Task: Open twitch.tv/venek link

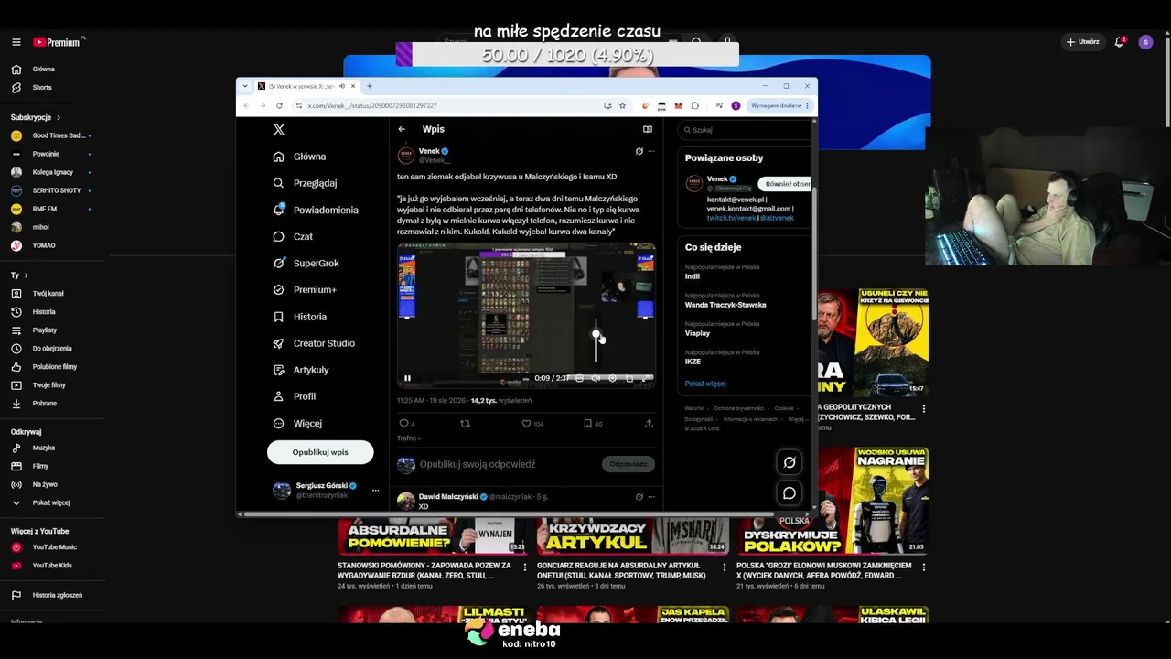Action: 731,218
